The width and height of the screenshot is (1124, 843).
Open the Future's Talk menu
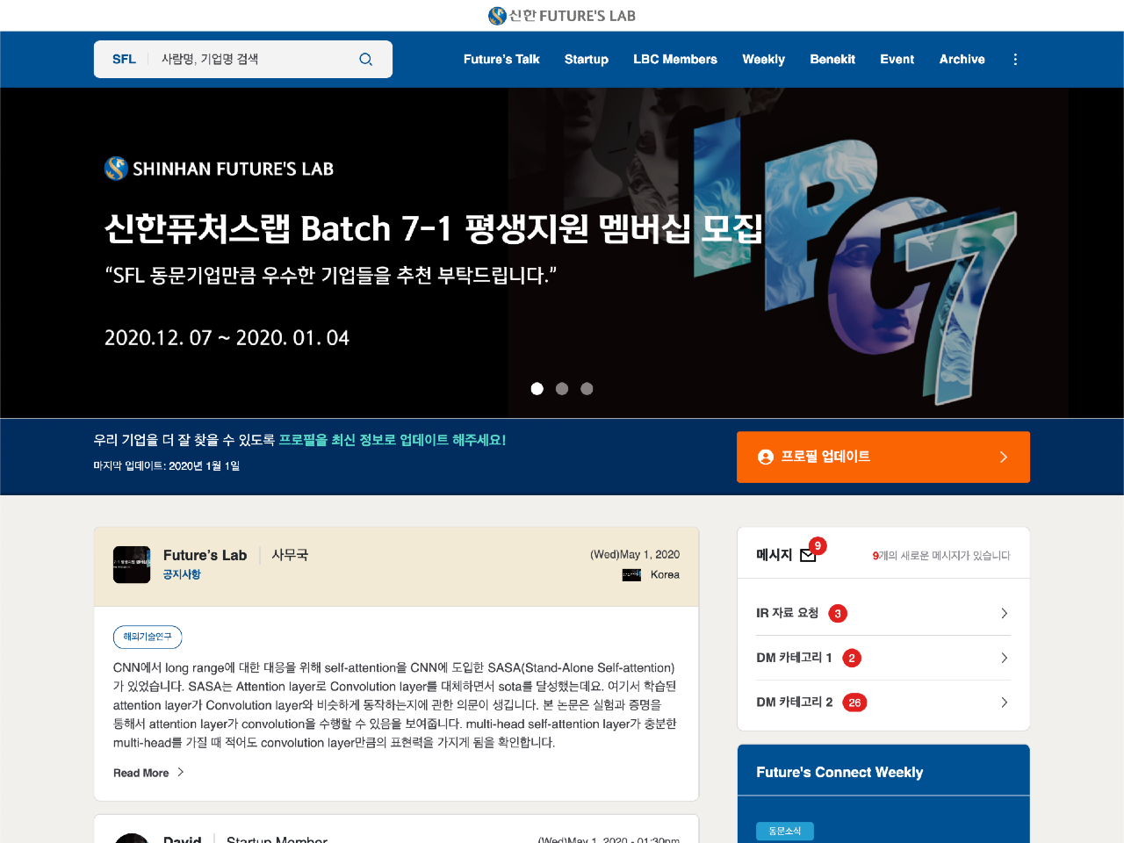pyautogui.click(x=501, y=59)
